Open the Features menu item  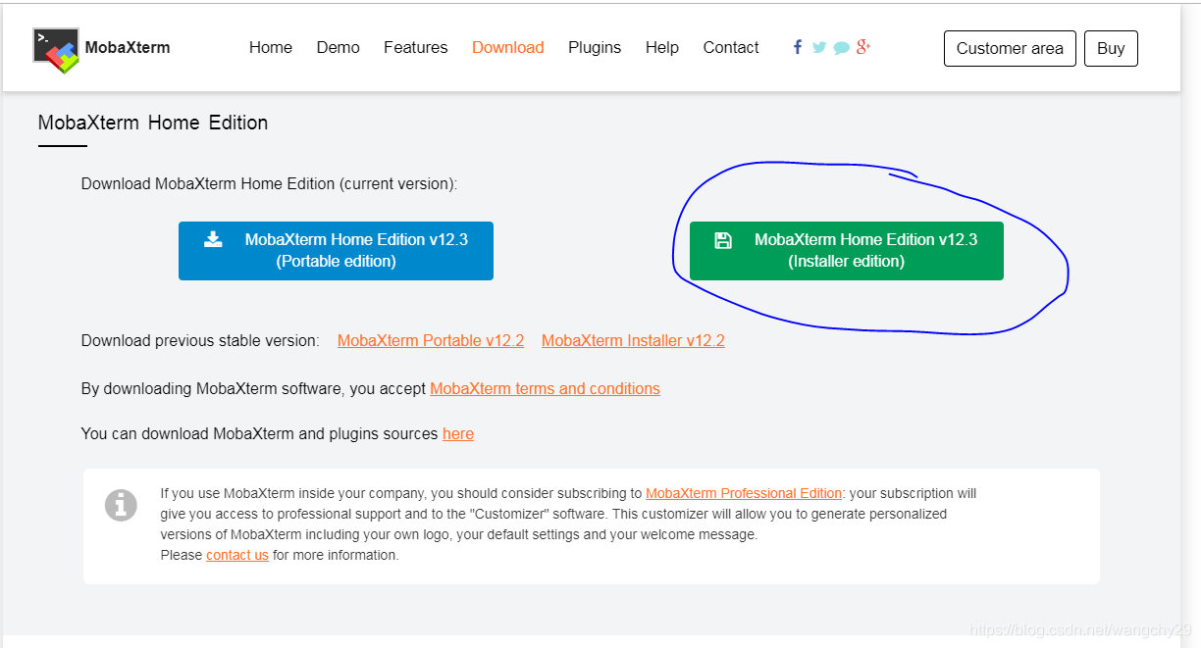point(416,47)
